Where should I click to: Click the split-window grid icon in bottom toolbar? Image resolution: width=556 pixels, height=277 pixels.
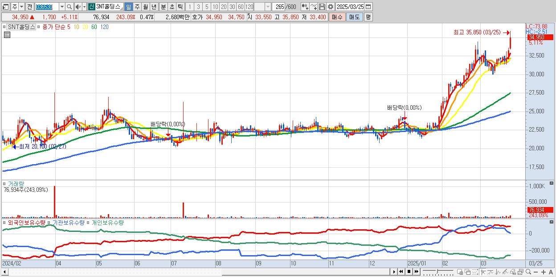(x=460, y=272)
